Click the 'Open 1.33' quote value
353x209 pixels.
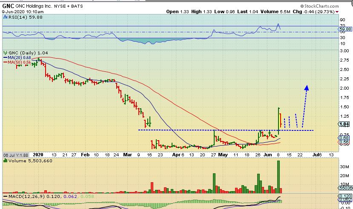click(178, 11)
